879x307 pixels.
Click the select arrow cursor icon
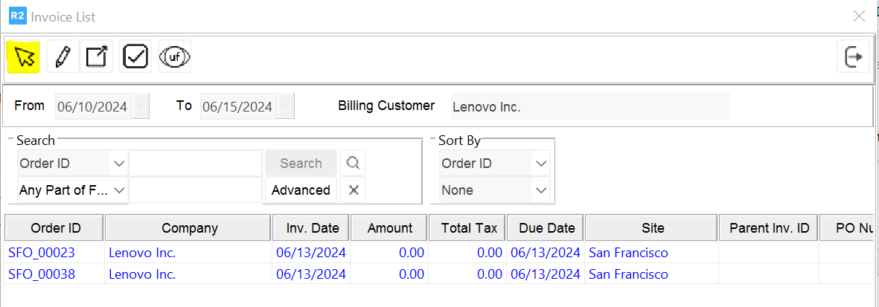[25, 56]
